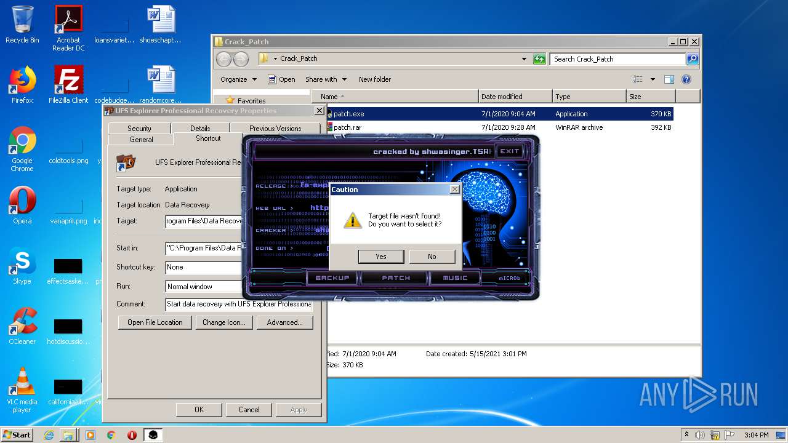Click Open in Explorer toolbar

pyautogui.click(x=281, y=79)
